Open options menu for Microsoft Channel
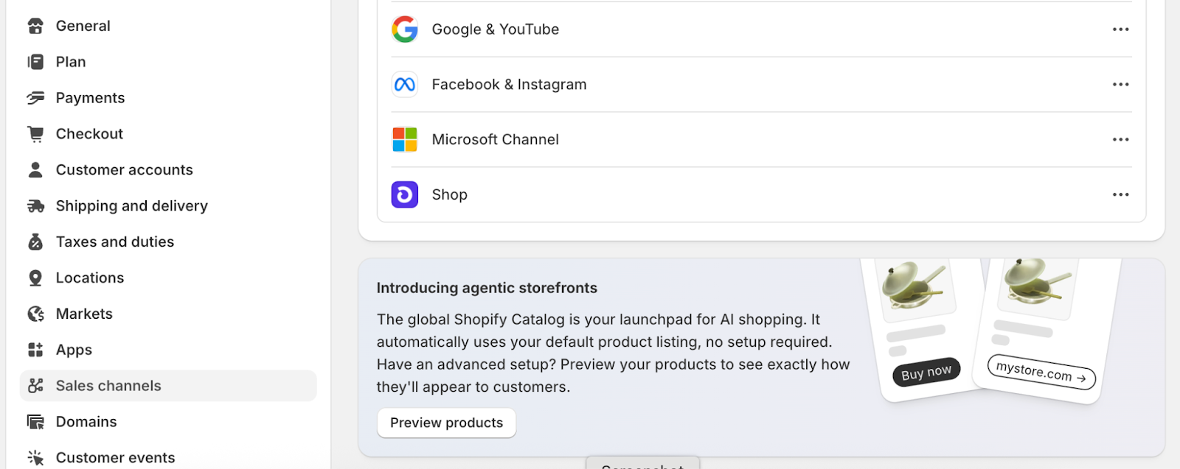Viewport: 1180px width, 469px height. (x=1121, y=140)
